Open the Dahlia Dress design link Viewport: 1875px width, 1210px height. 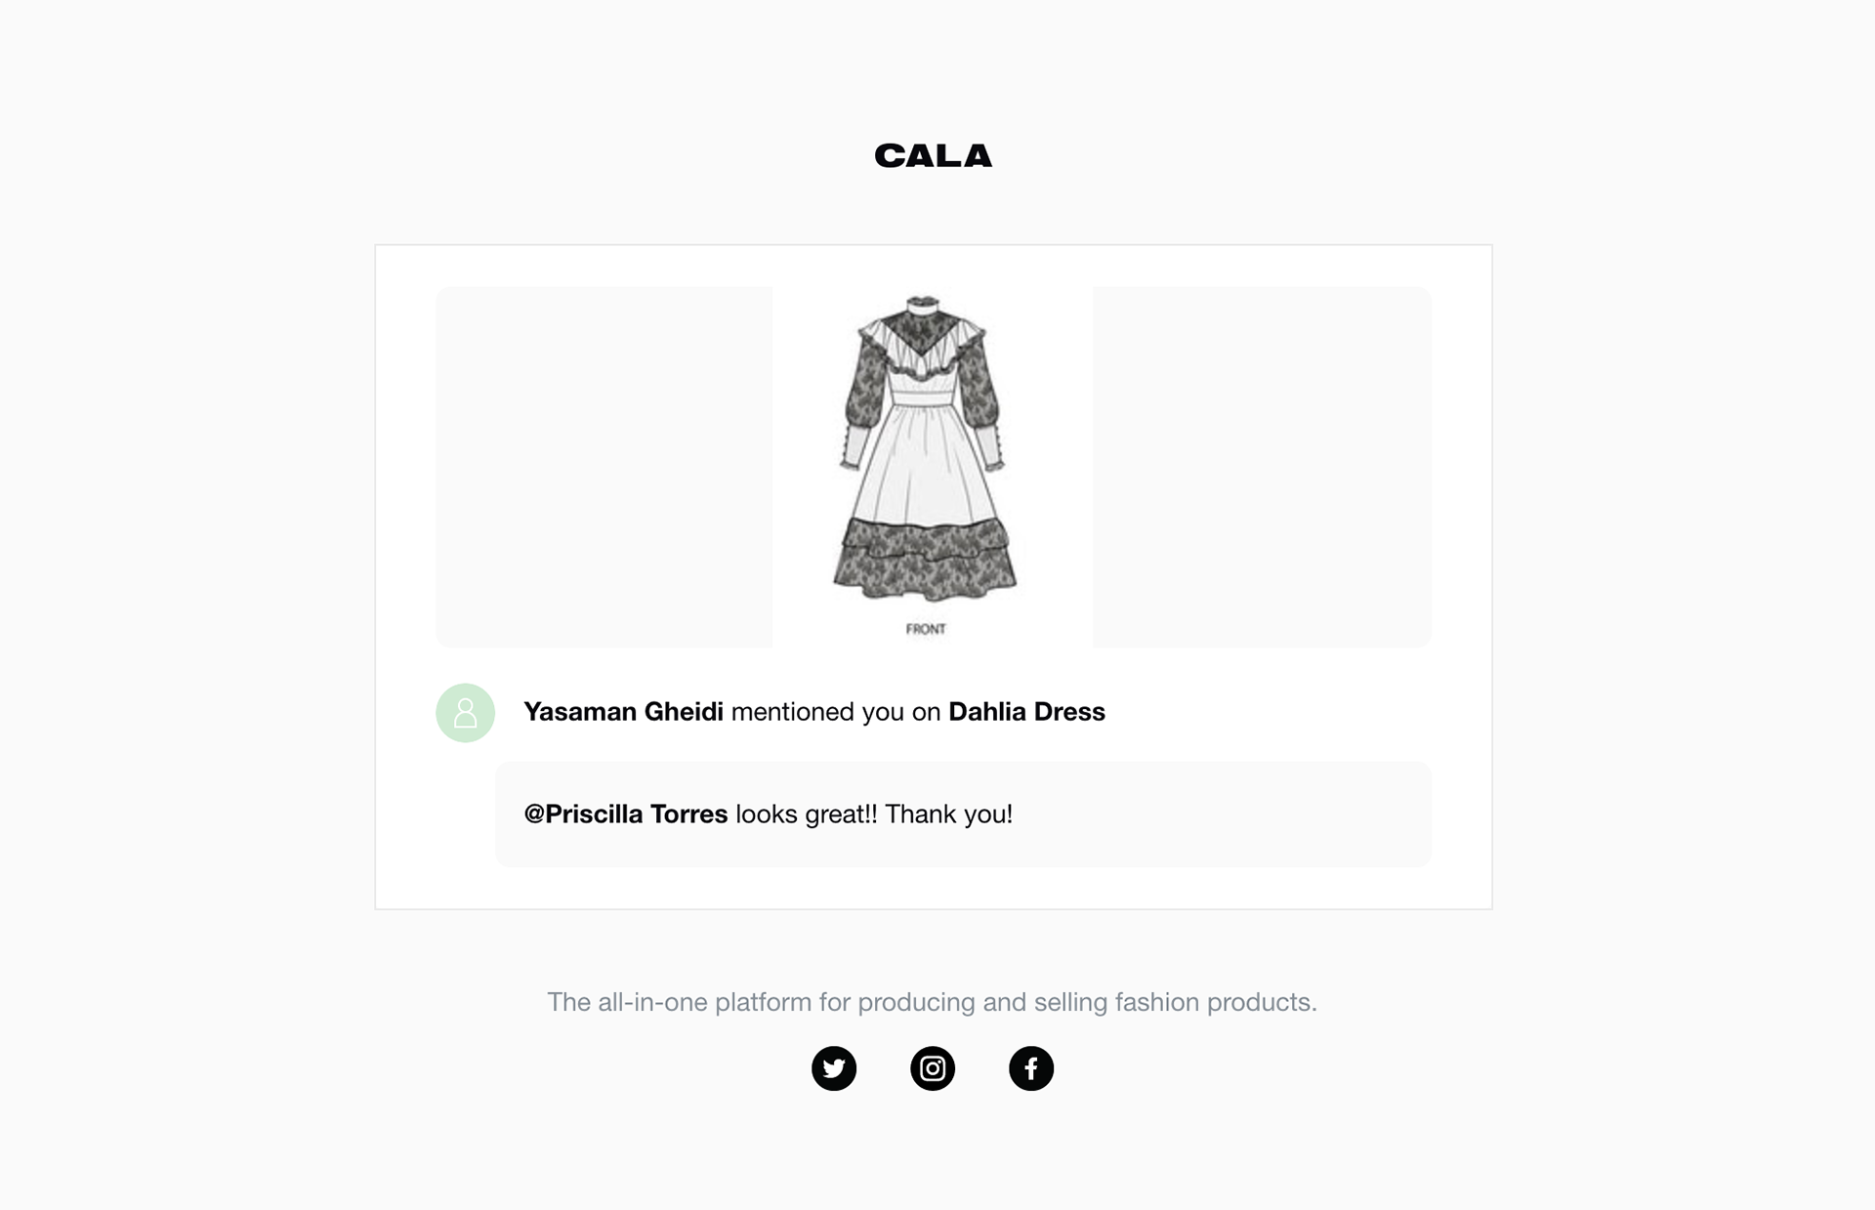1026,712
